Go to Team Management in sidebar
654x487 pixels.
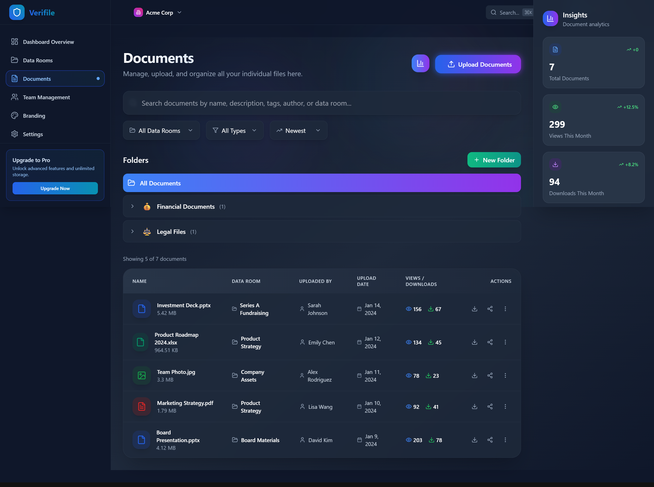(x=46, y=97)
